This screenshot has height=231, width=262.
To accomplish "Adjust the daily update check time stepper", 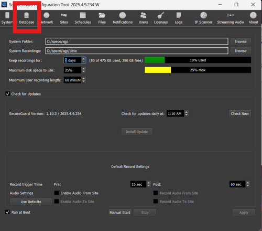I will tap(187, 113).
